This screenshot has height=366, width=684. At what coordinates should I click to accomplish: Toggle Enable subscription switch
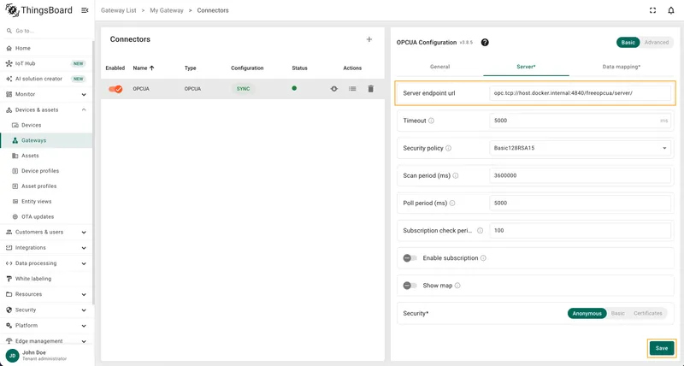coord(410,258)
